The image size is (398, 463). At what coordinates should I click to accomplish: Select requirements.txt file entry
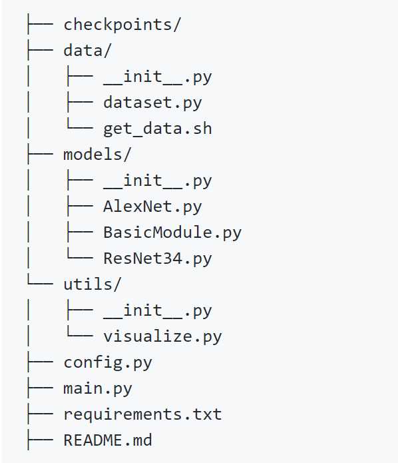point(142,414)
